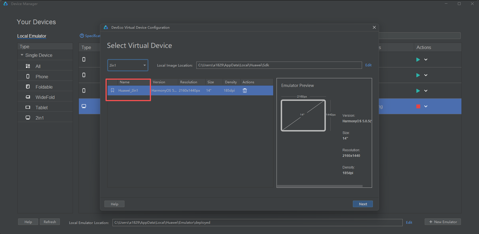The image size is (479, 234).
Task: Click the second phone device type icon
Action: pos(84,75)
